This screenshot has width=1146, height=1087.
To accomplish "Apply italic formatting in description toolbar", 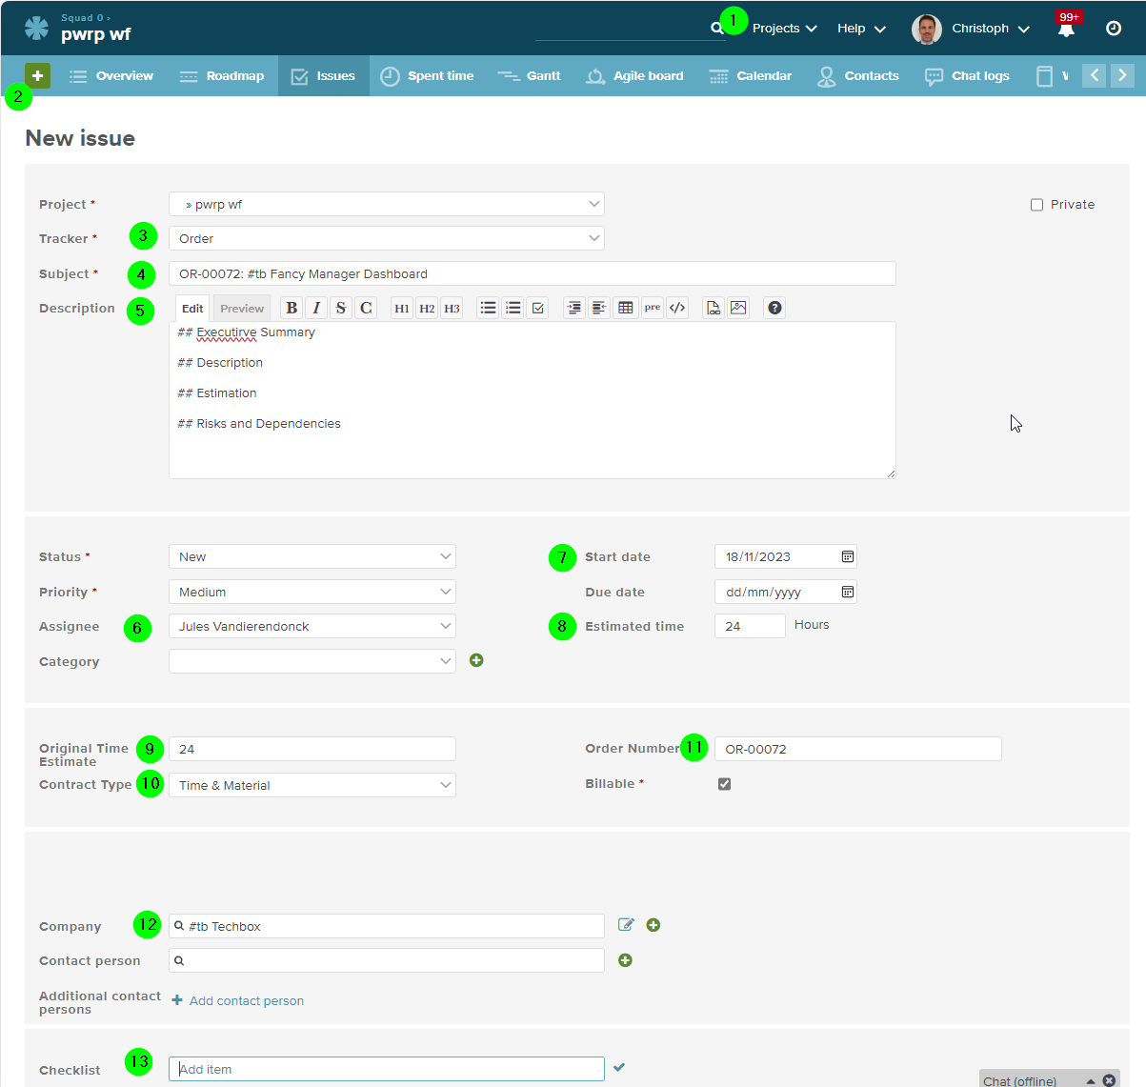I will pos(316,308).
